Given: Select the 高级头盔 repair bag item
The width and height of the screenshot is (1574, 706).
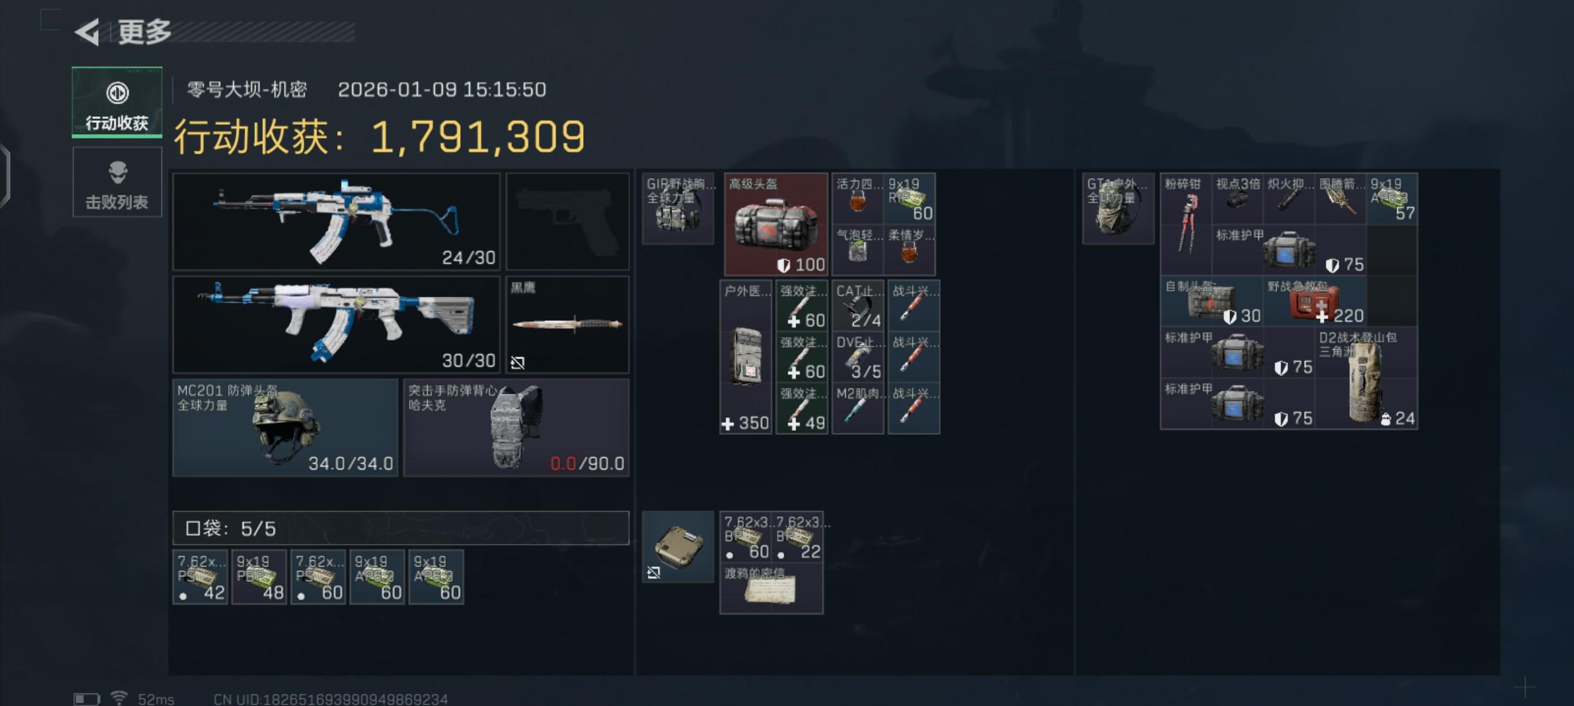Looking at the screenshot, I should pos(776,224).
